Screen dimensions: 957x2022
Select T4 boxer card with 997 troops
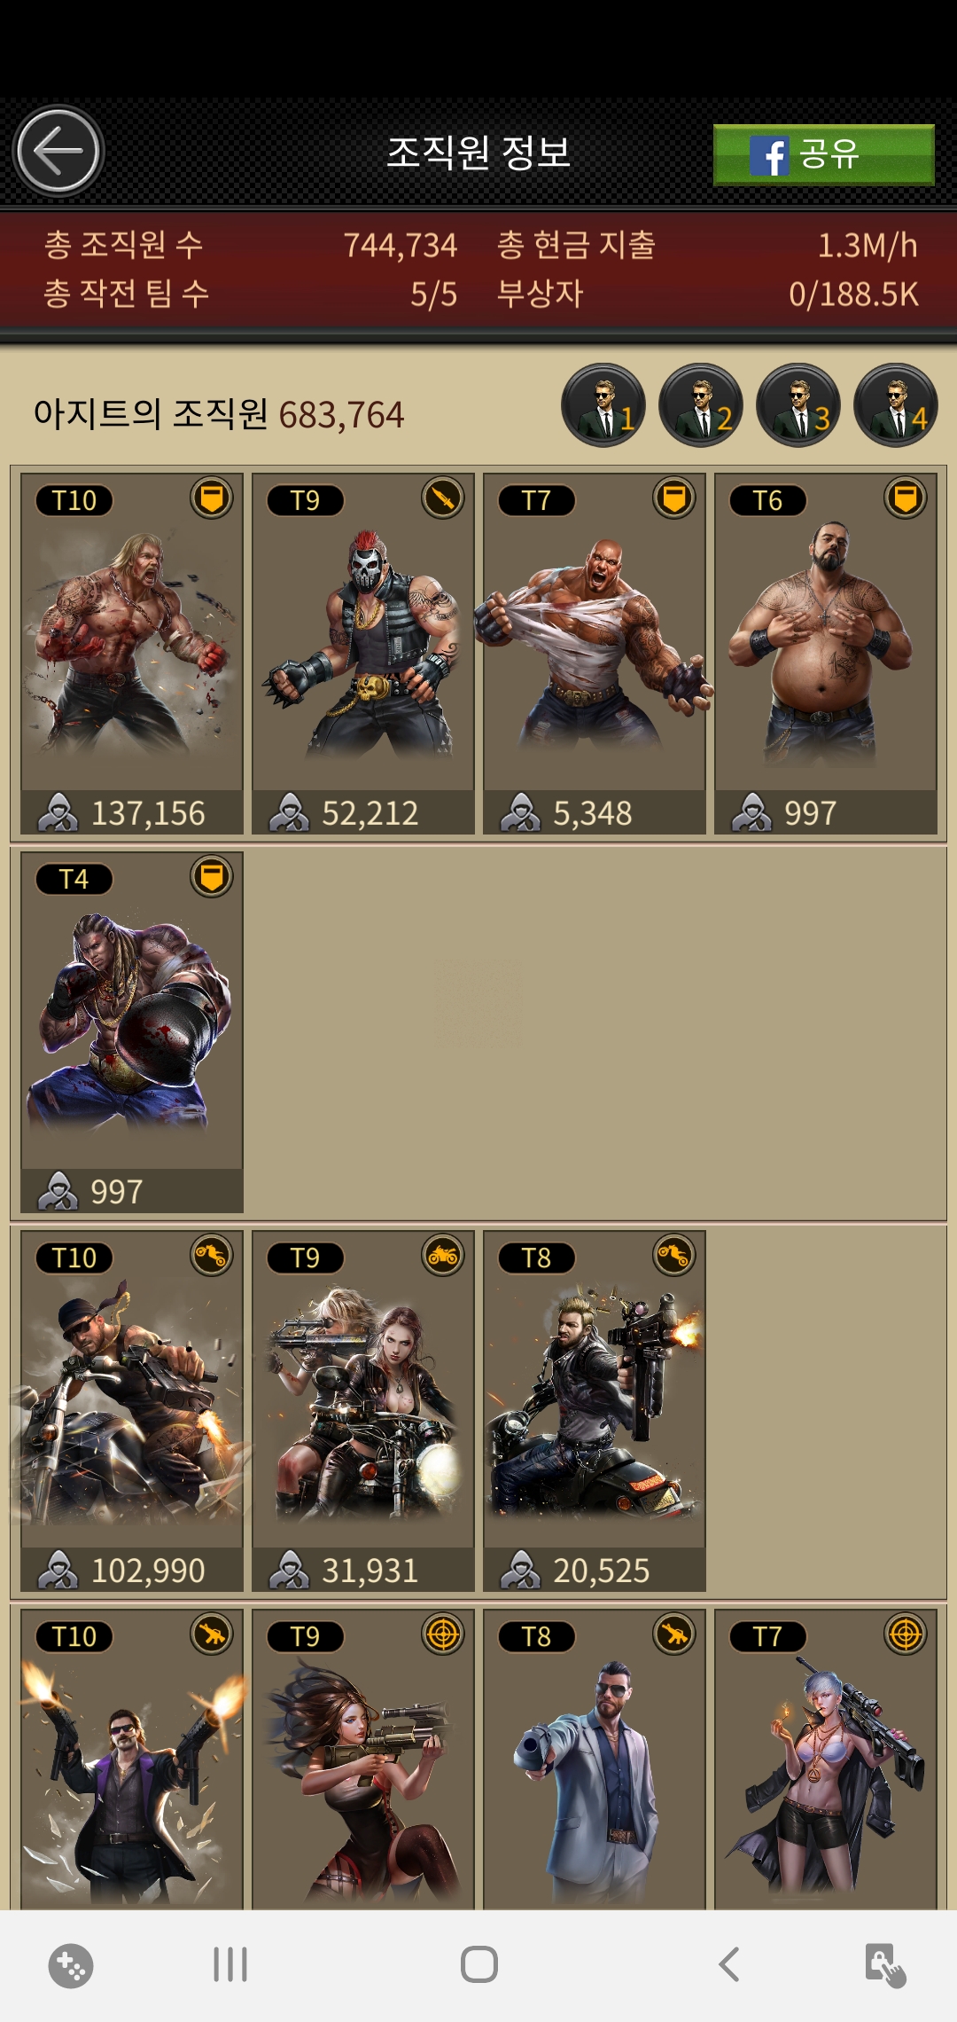pyautogui.click(x=132, y=1032)
